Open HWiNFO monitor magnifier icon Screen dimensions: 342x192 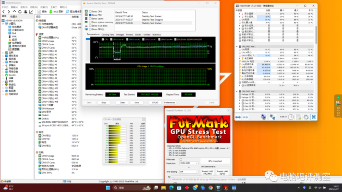tap(264, 117)
